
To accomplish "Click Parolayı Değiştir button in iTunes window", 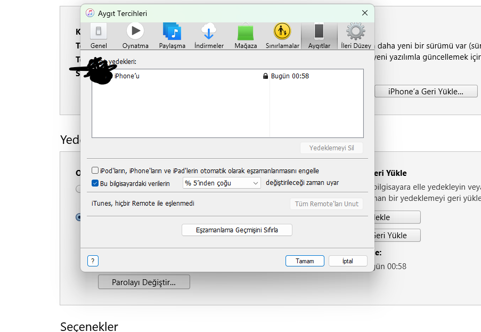I will (x=144, y=282).
